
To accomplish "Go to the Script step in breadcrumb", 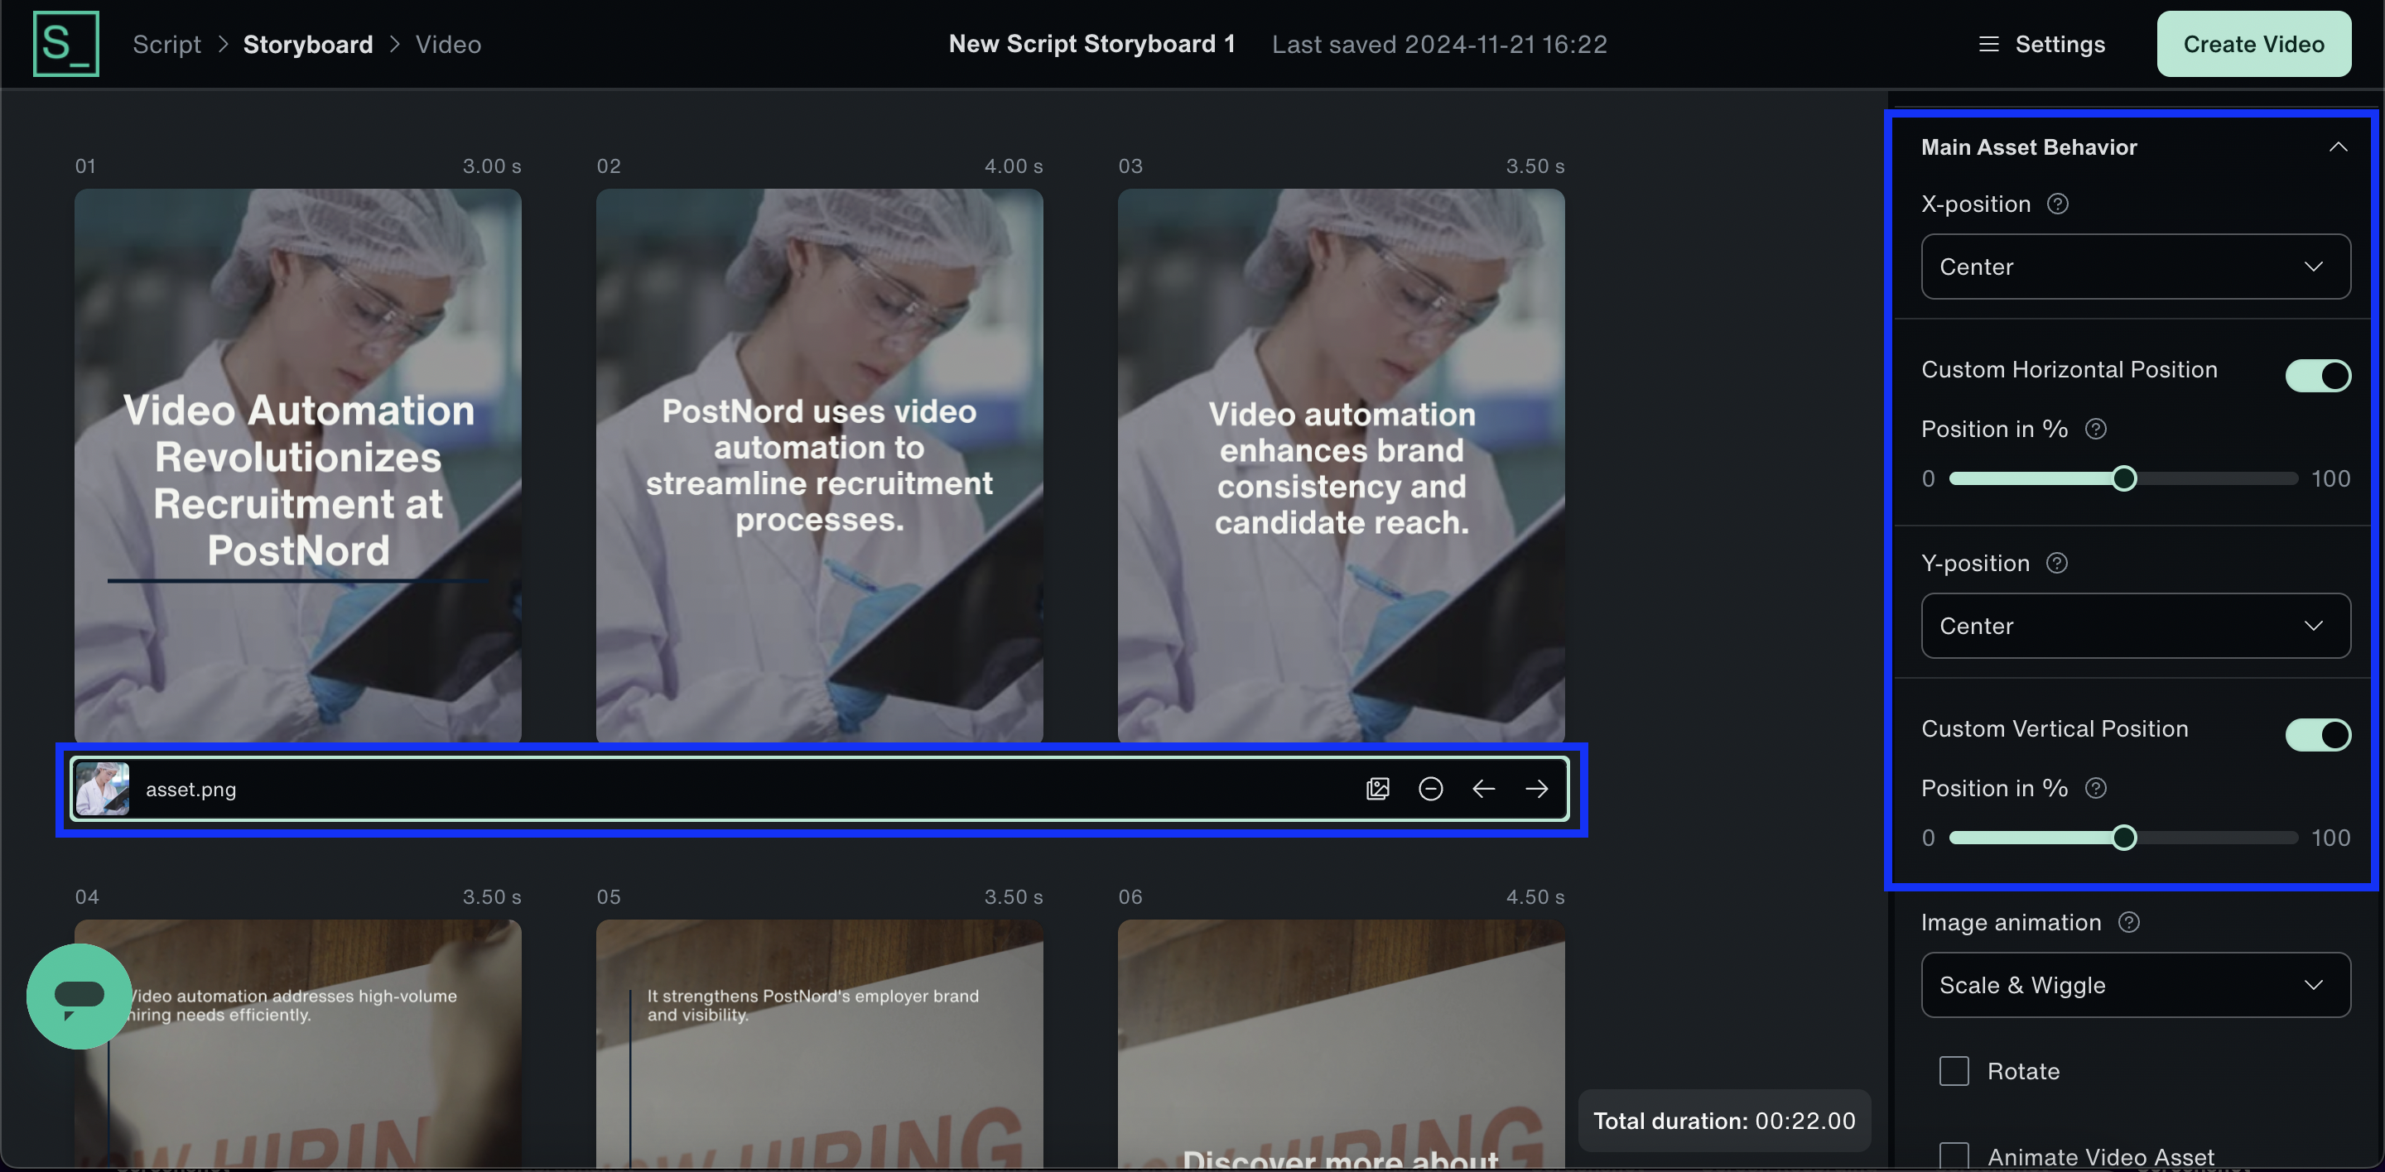I will click(x=166, y=45).
